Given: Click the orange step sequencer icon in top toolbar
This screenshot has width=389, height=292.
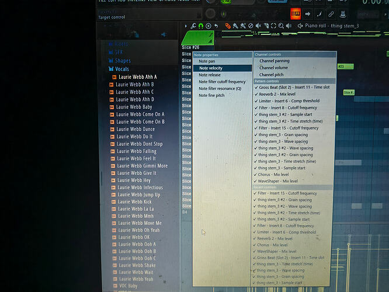Looking at the screenshot, I should point(296,13).
